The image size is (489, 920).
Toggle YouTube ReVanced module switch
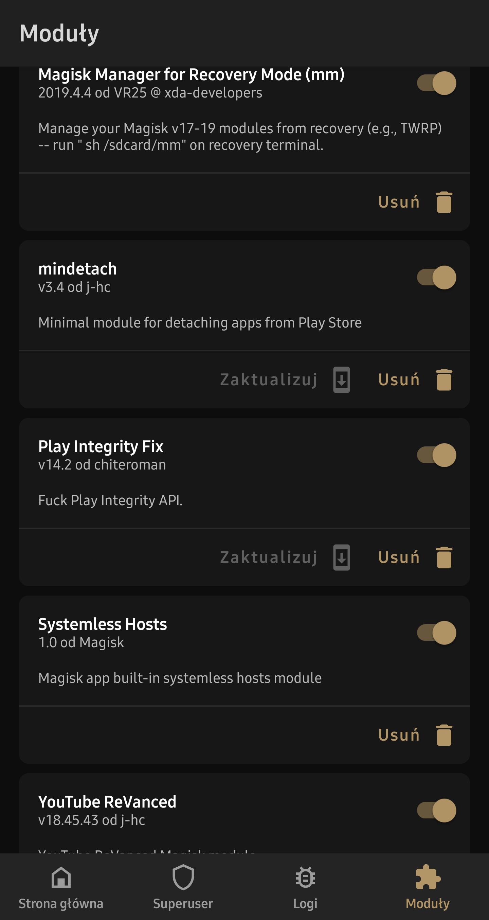pyautogui.click(x=436, y=810)
